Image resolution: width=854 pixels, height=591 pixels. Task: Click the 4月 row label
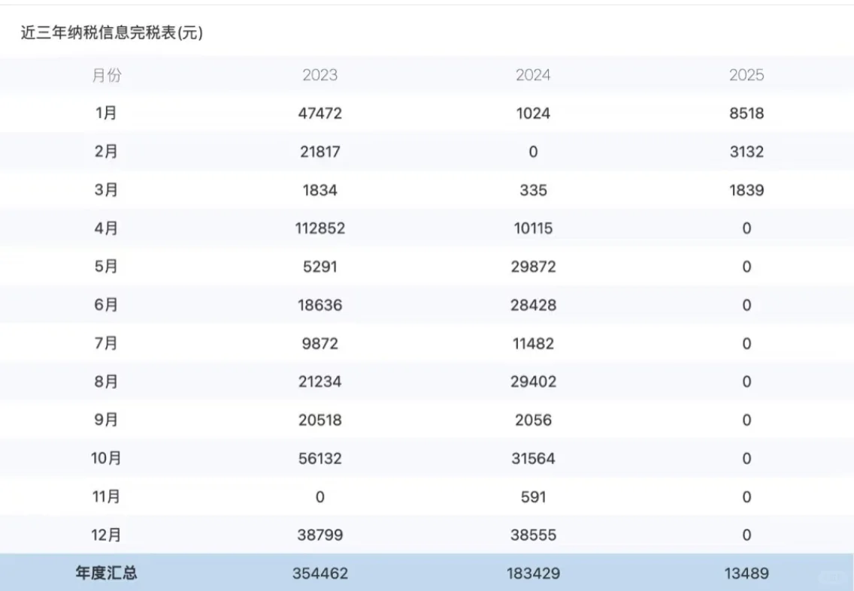[x=107, y=228]
